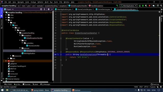Toggle tool window bars icon bottom-left

(x=2, y=87)
